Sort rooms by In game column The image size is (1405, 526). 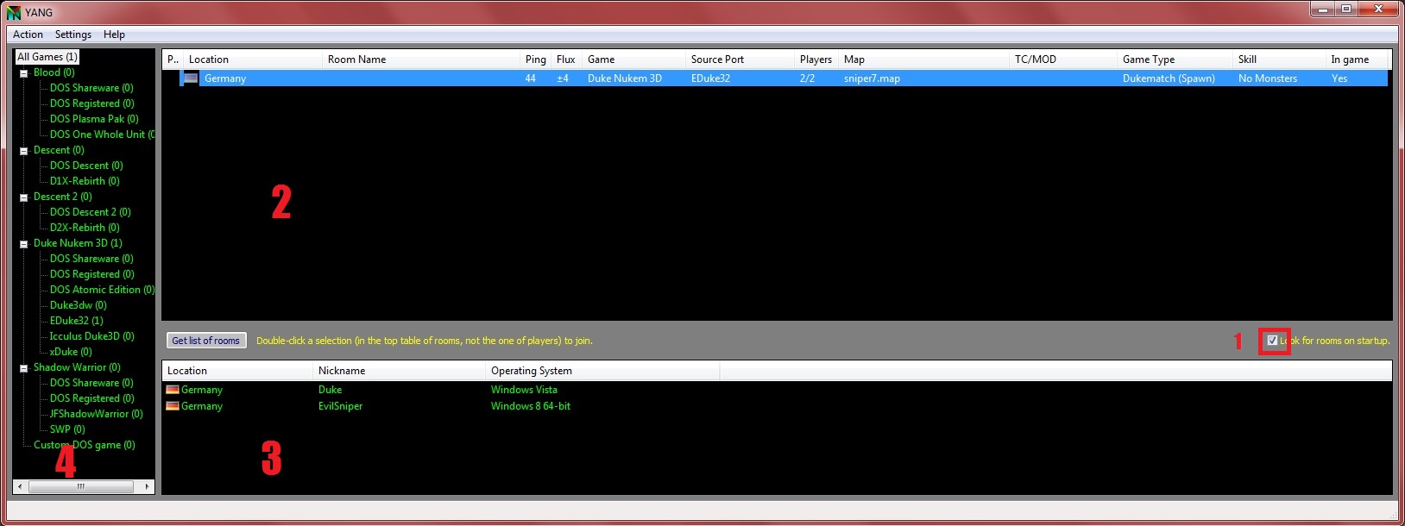[1357, 59]
